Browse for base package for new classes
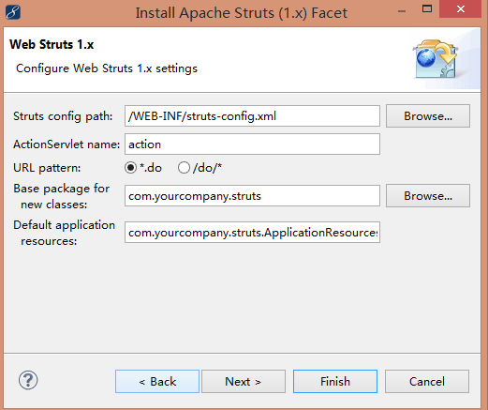The width and height of the screenshot is (488, 410). [x=428, y=196]
